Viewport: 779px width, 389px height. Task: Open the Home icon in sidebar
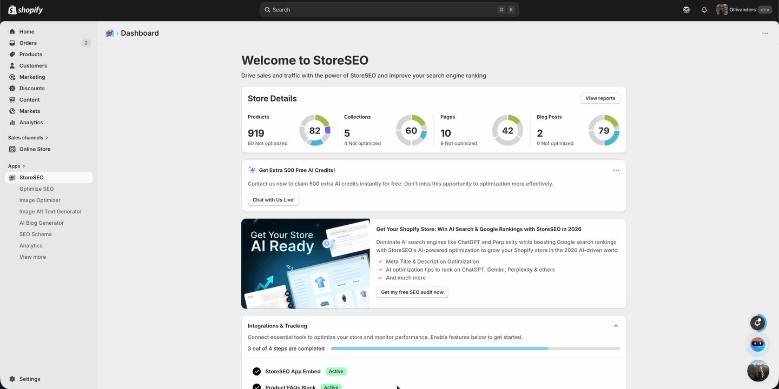tap(12, 31)
